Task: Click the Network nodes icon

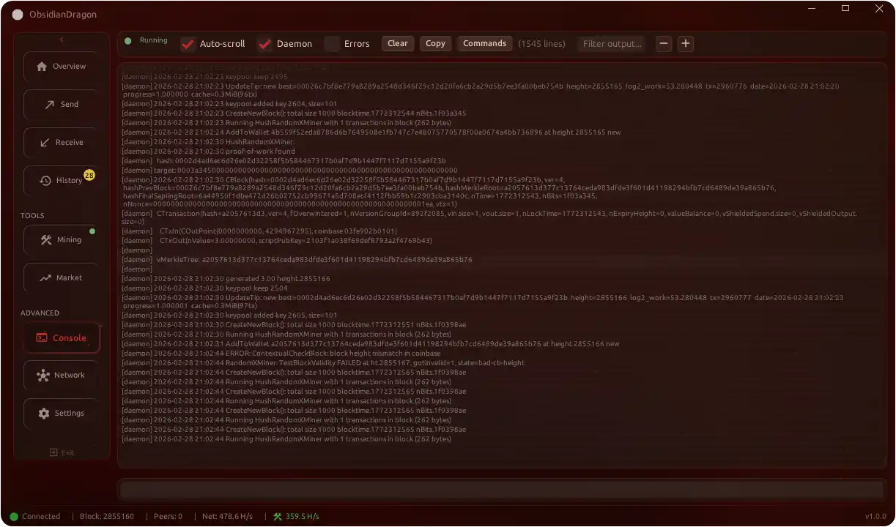Action: tap(43, 375)
